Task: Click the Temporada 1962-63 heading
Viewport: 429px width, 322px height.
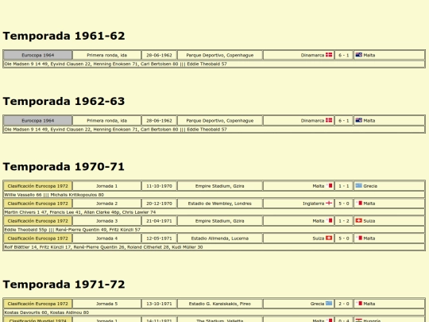Action: tap(64, 101)
